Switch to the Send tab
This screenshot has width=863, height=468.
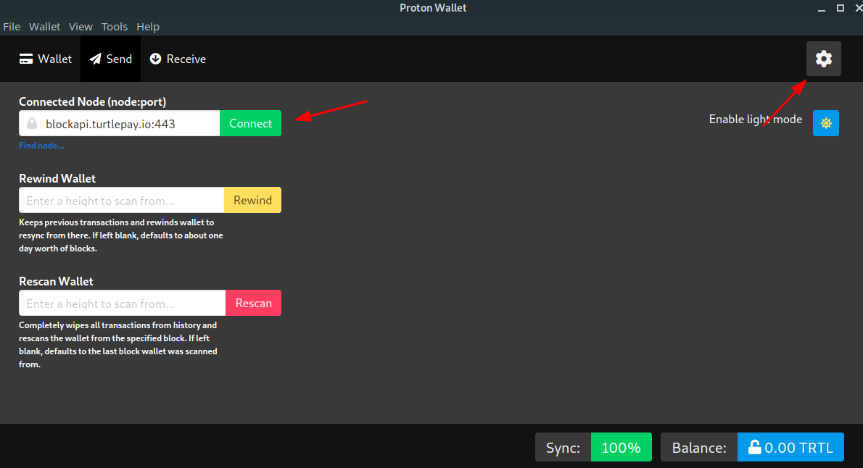point(111,59)
